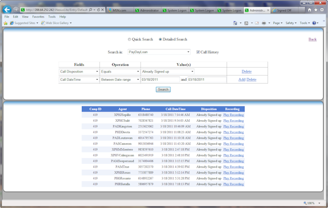
Task: Click the Agent column header
Action: [x=122, y=109]
